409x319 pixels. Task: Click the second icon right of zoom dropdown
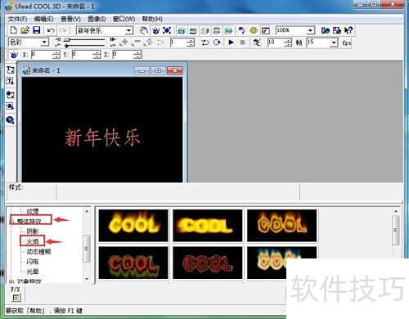[x=337, y=30]
